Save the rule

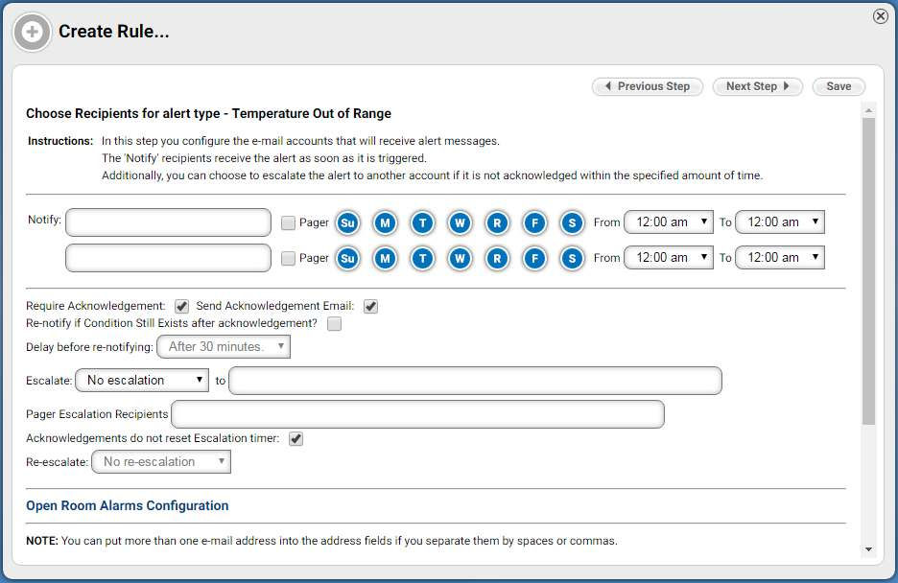coord(839,86)
